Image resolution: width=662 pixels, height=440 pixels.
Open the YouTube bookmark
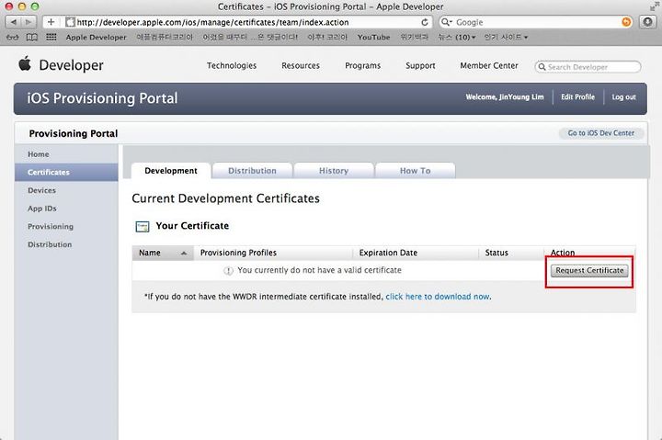tap(373, 37)
